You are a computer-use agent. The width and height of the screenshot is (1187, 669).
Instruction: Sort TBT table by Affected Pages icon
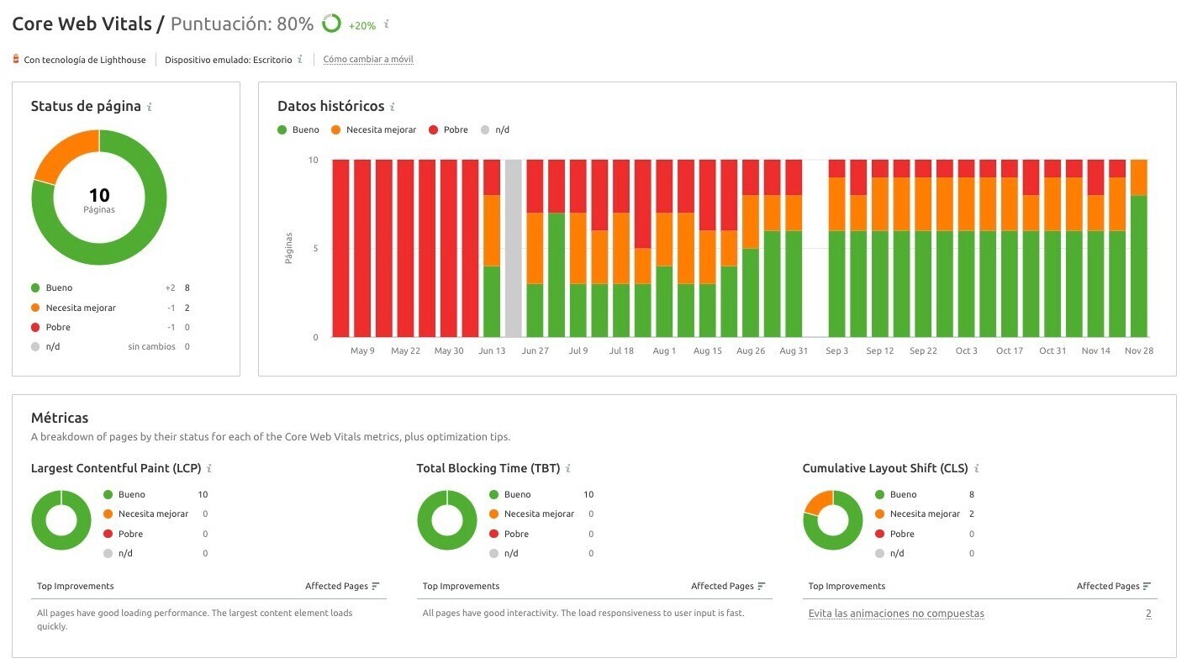point(762,586)
